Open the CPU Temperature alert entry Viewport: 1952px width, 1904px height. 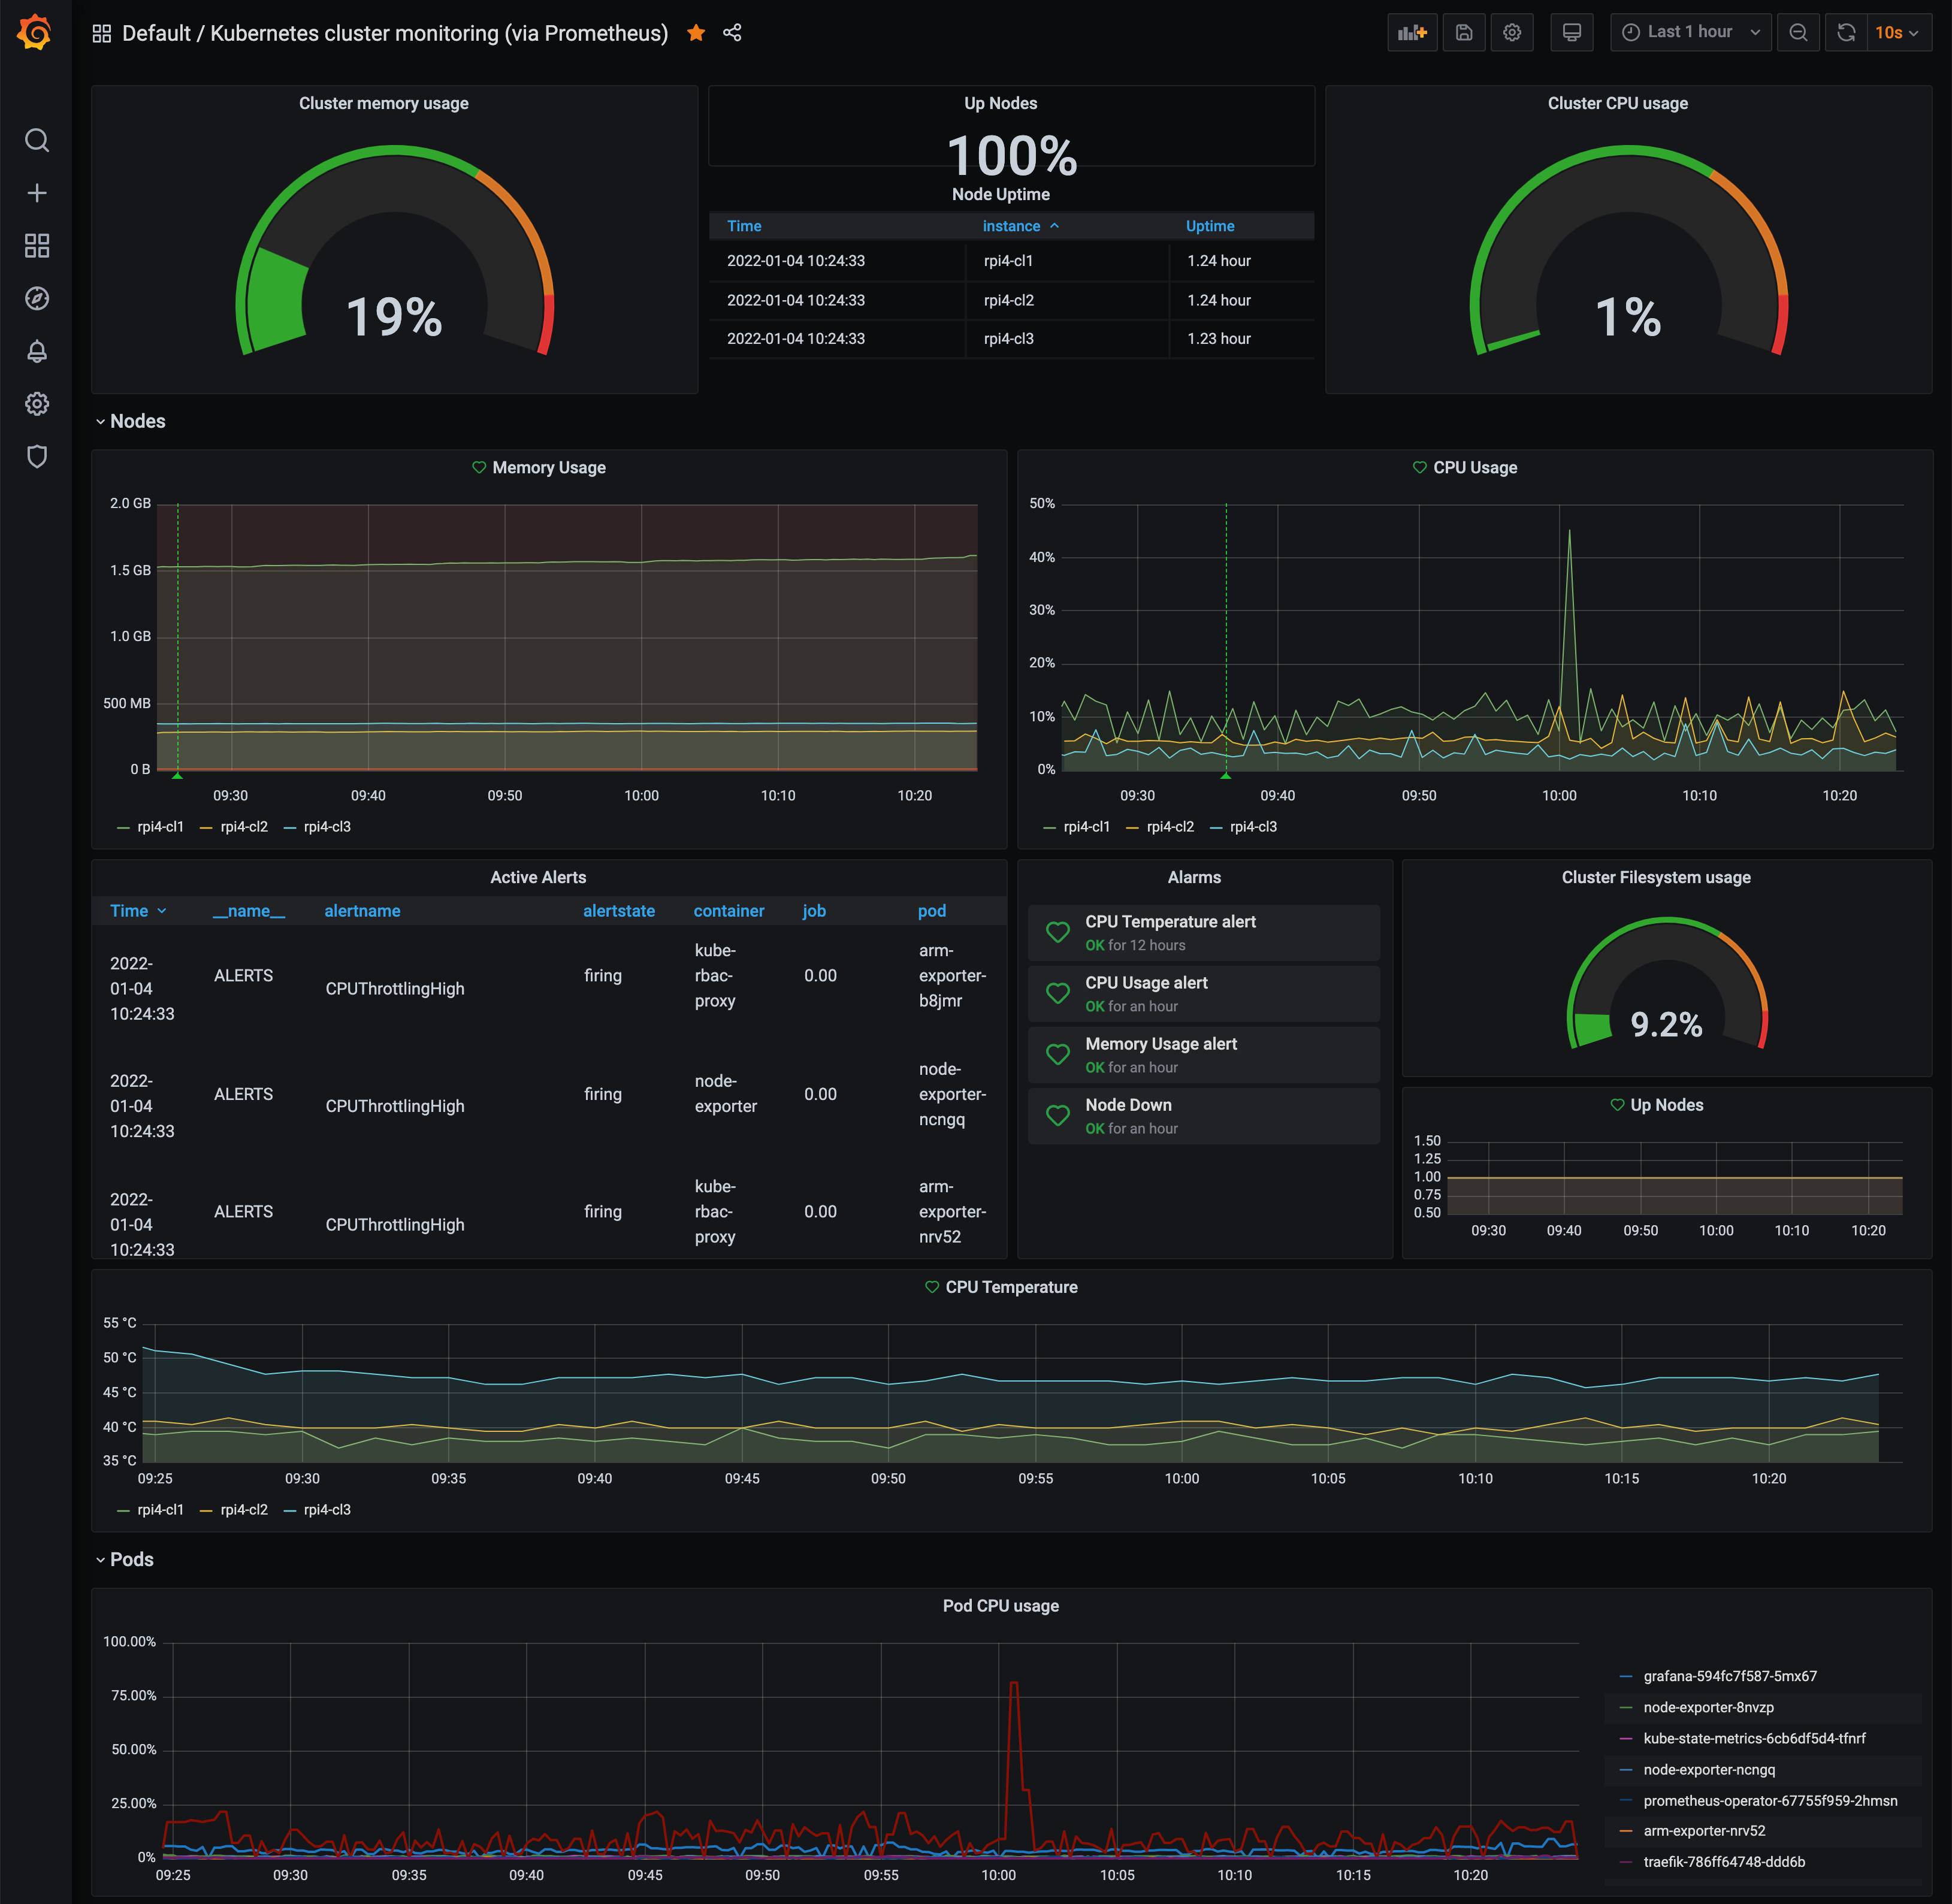pos(1204,932)
